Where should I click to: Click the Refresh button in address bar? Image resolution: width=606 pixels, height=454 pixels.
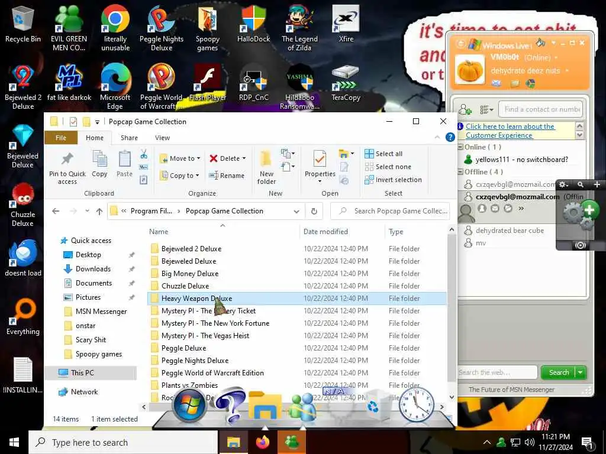(314, 211)
